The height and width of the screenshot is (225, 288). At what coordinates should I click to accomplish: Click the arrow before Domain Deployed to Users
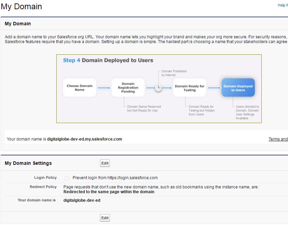pos(214,88)
